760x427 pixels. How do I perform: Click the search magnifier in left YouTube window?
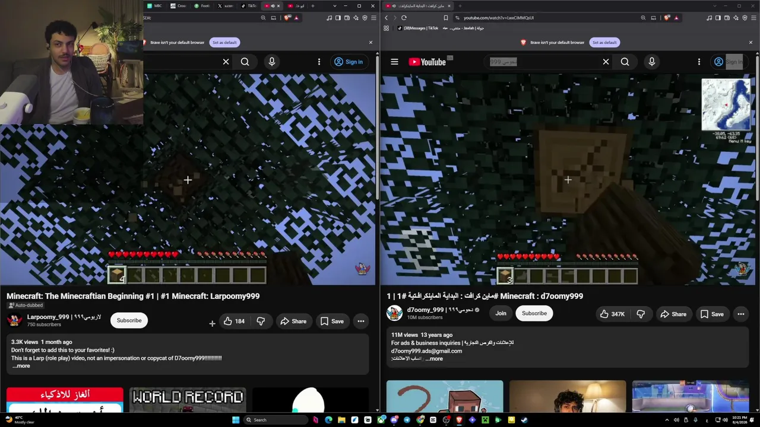[245, 62]
